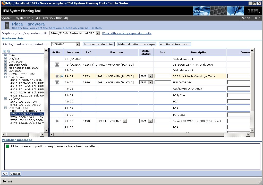The image size is (263, 185).
Task: Click the Firefox icon in title bar
Action: click(3, 3)
